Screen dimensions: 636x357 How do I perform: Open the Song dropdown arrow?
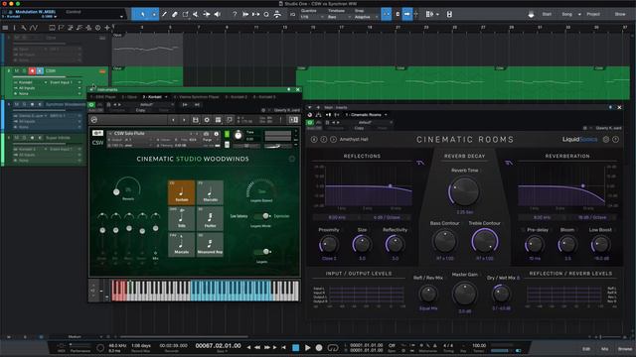click(579, 14)
